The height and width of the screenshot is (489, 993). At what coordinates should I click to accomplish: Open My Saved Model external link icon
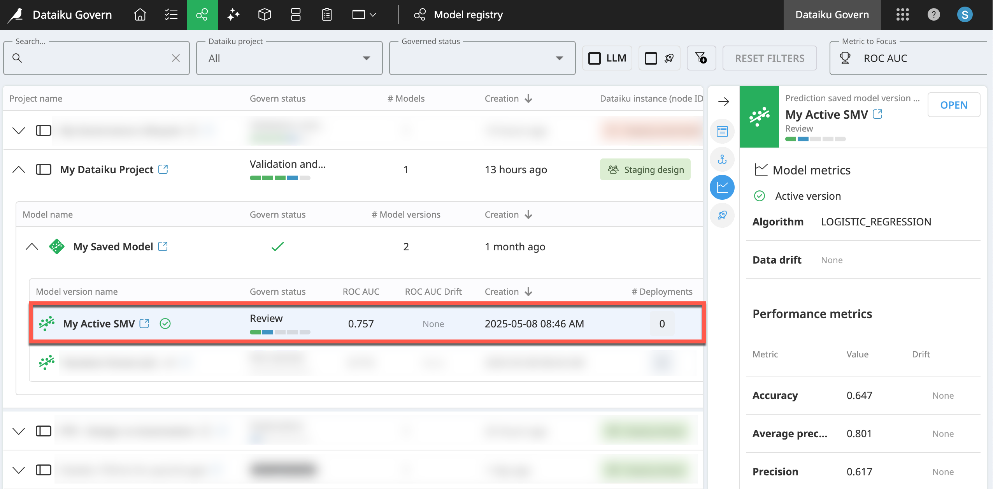[163, 246]
